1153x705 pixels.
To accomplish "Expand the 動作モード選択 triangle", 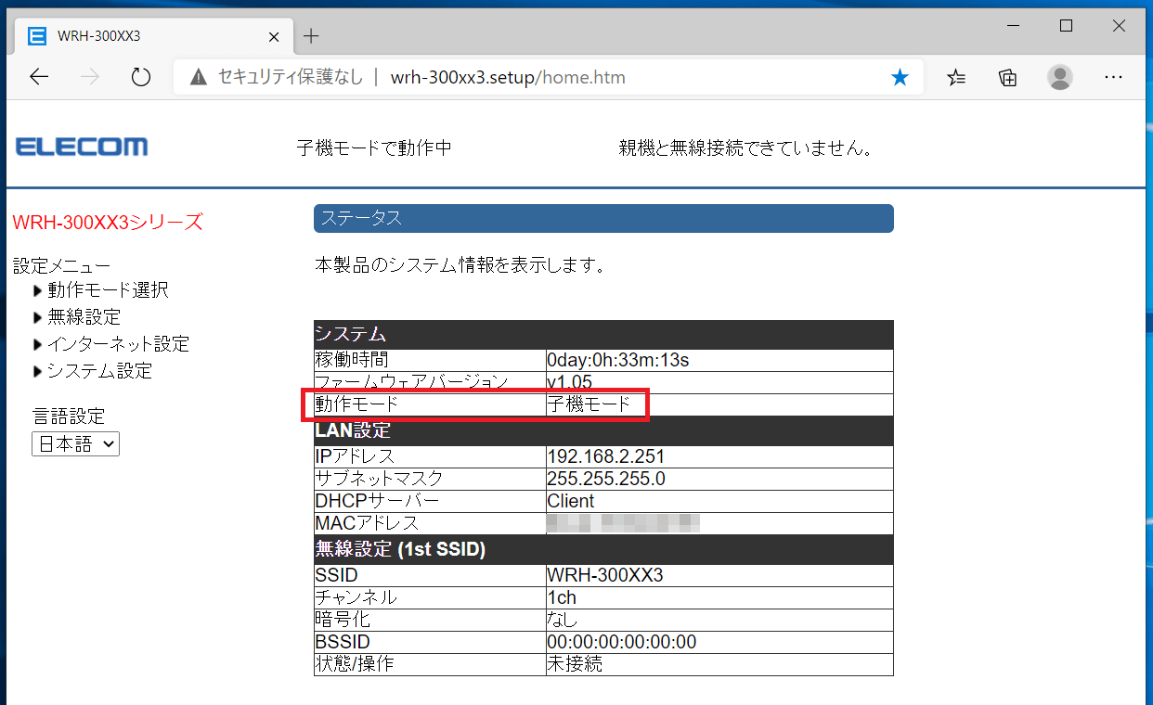I will [38, 290].
